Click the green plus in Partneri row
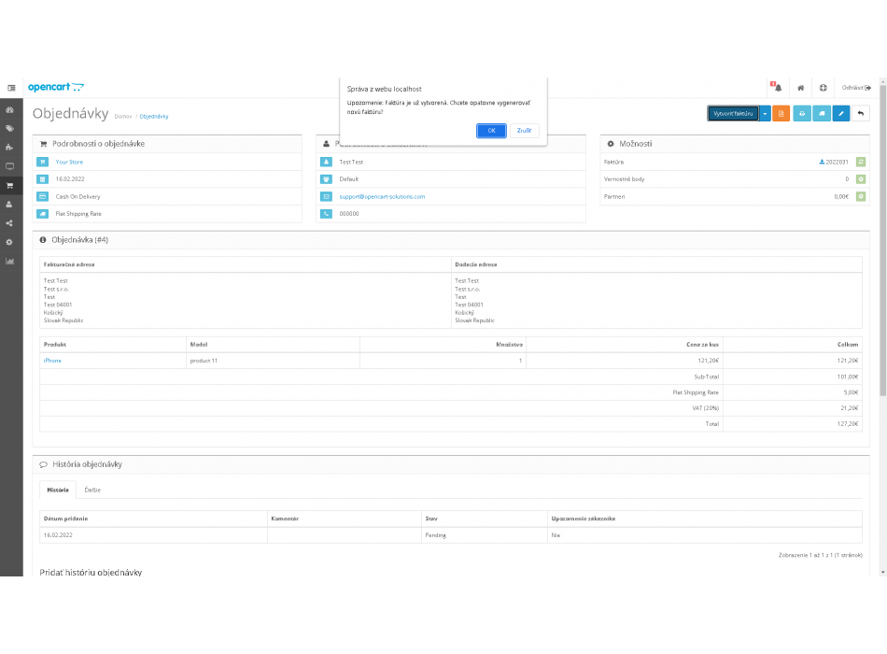 coord(861,196)
